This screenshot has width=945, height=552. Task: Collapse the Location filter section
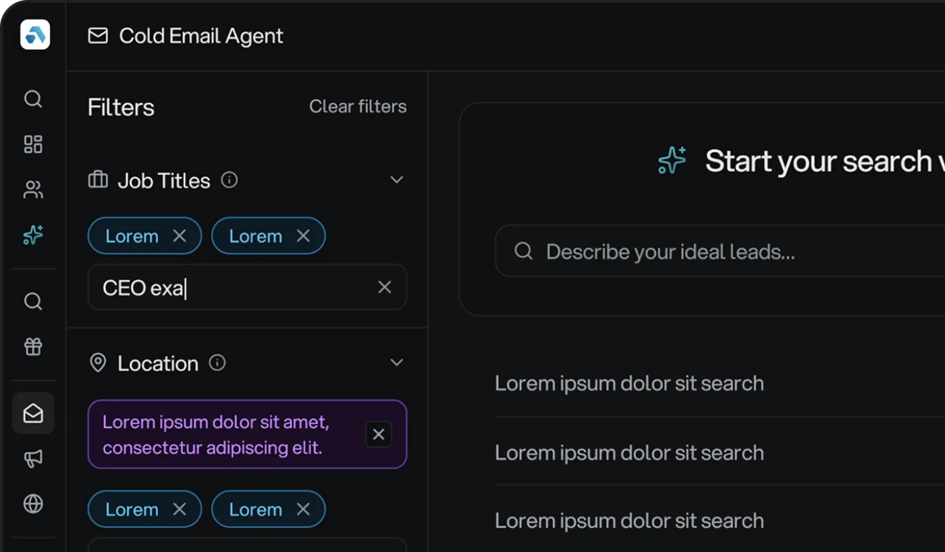tap(396, 362)
